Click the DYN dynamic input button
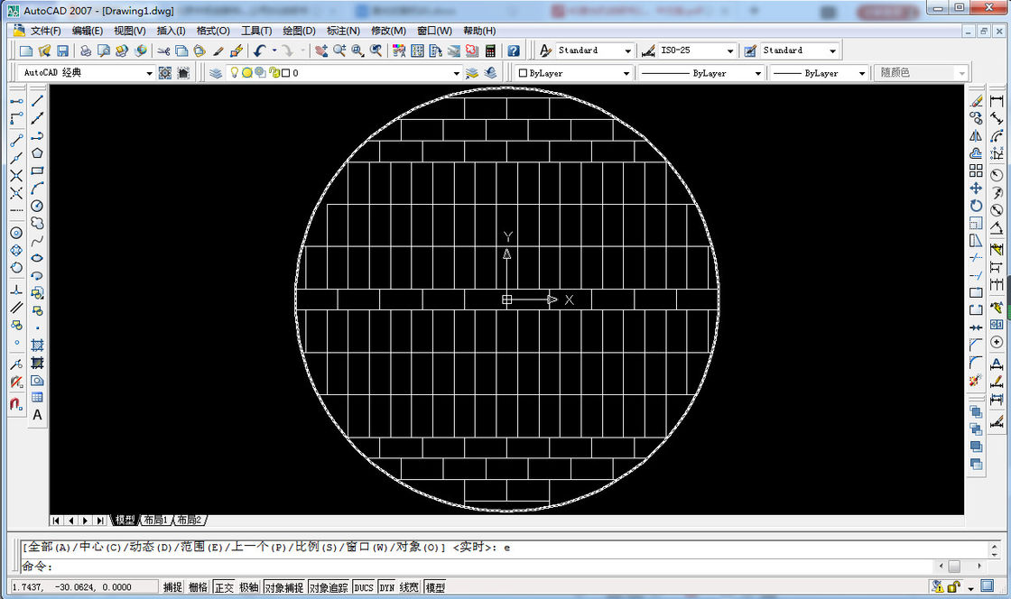This screenshot has width=1011, height=599. click(386, 587)
